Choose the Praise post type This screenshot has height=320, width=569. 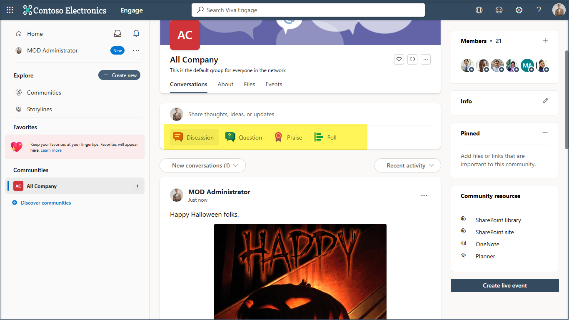[x=288, y=137]
